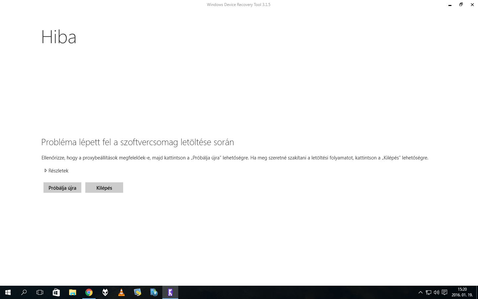Open VLC media player from taskbar

tap(121, 292)
